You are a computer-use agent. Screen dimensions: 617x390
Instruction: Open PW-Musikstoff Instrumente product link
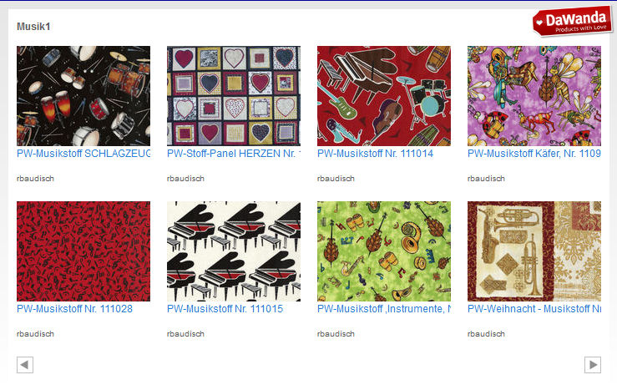[384, 309]
